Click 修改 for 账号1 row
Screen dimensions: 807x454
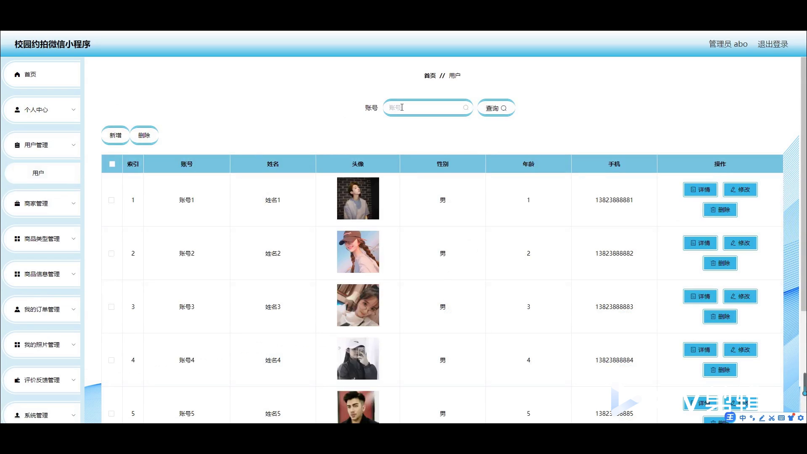click(740, 190)
